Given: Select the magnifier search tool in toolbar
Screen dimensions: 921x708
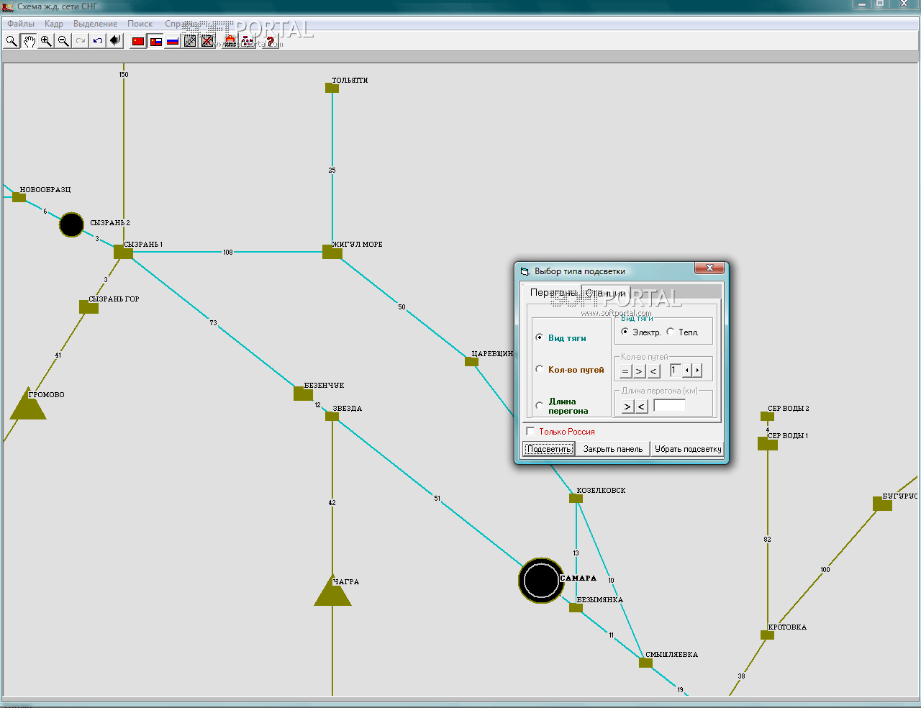Looking at the screenshot, I should 12,41.
